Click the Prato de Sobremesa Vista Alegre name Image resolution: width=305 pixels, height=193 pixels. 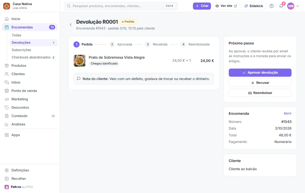[117, 57]
